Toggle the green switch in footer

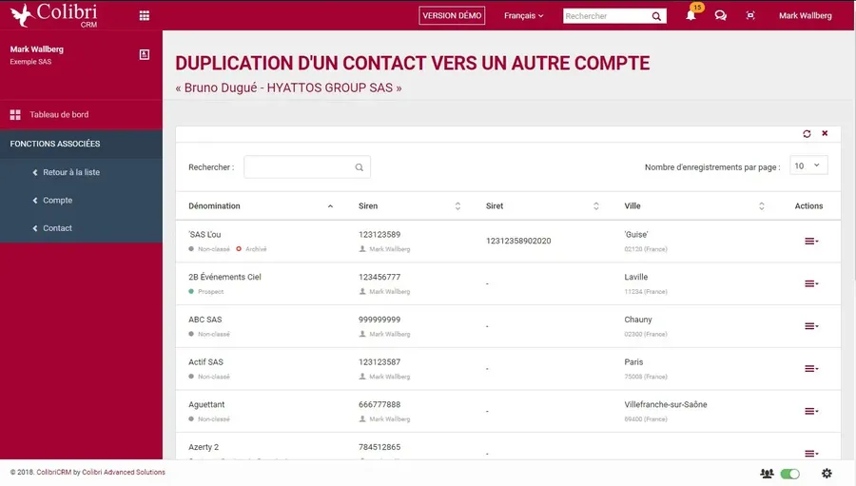point(790,474)
